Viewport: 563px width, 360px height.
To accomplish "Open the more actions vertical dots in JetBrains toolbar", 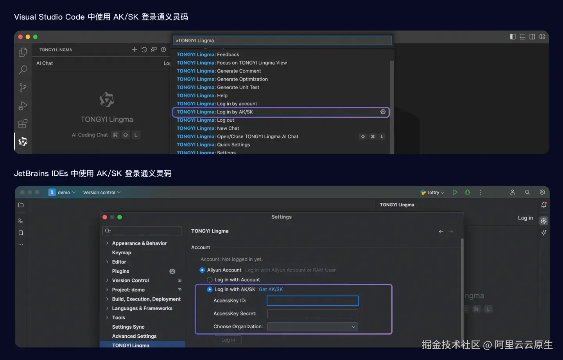I will pyautogui.click(x=480, y=193).
